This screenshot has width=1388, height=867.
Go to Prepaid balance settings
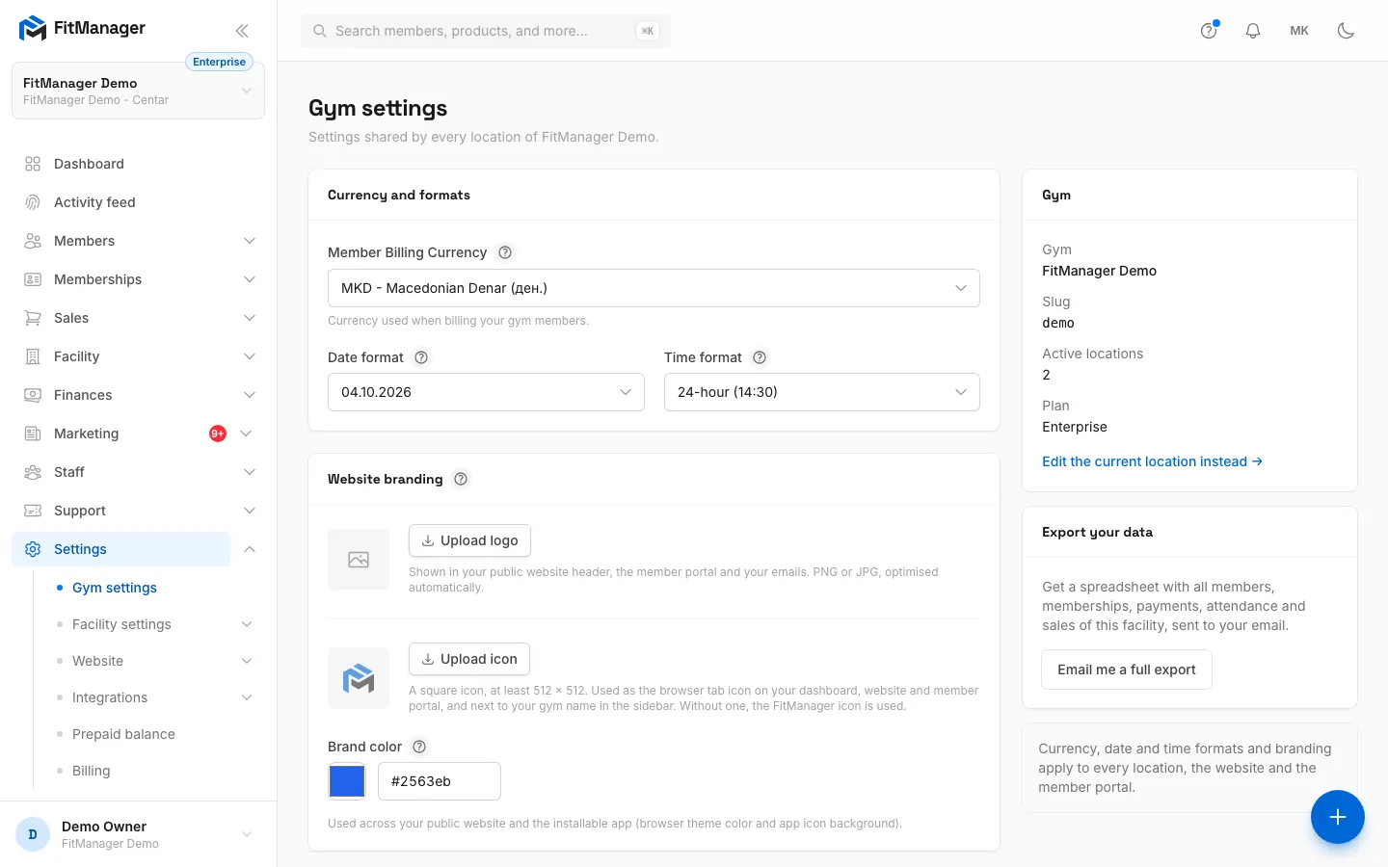click(123, 734)
